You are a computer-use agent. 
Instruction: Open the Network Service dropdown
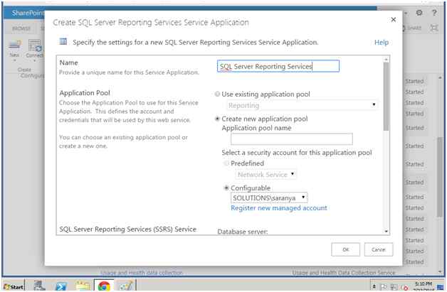click(x=266, y=174)
